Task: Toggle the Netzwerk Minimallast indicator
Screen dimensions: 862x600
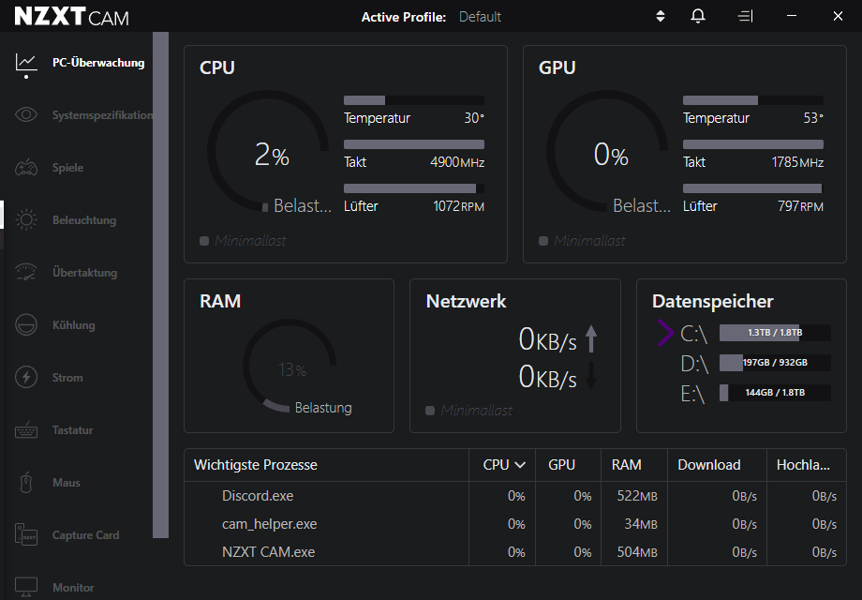Action: (x=430, y=411)
